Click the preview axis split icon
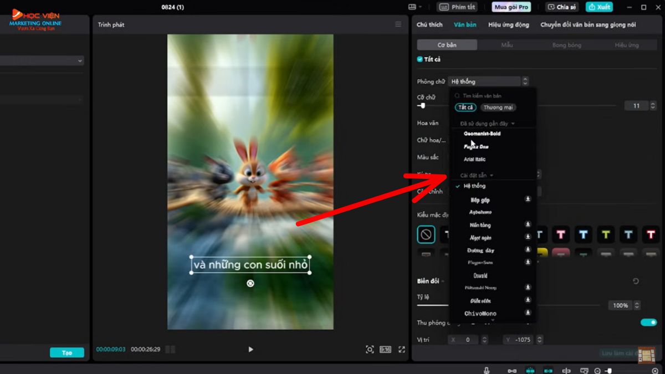 566,371
